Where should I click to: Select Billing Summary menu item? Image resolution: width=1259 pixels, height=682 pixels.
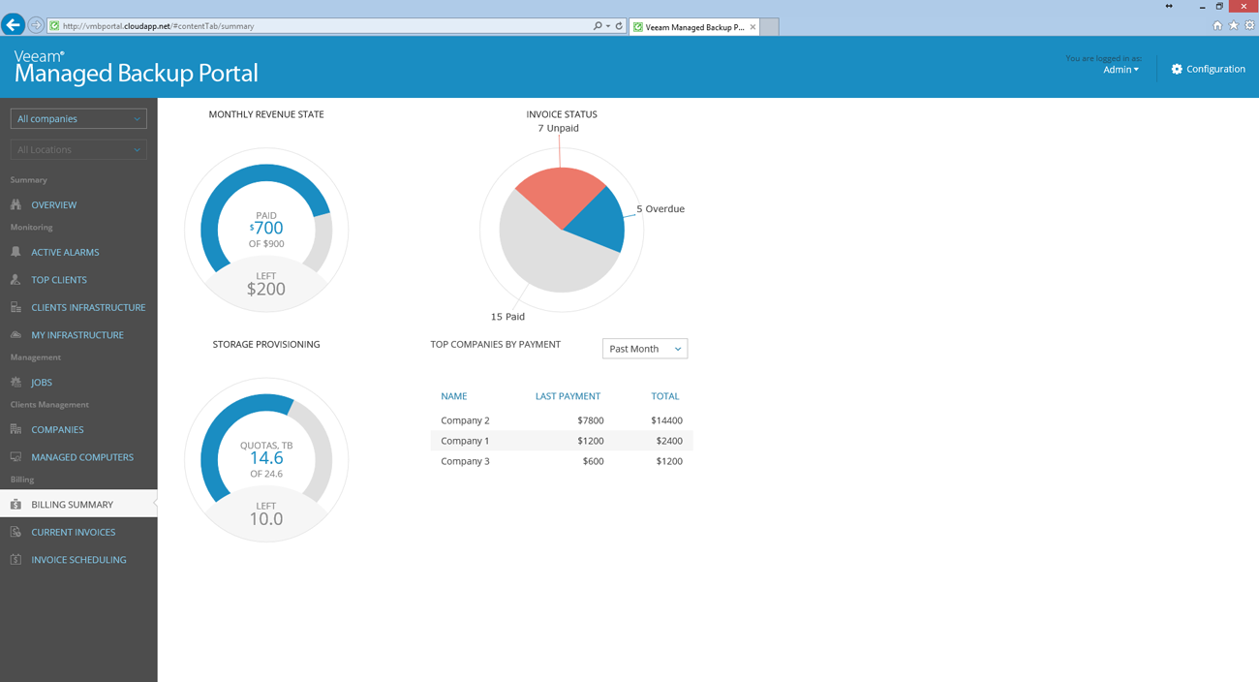[78, 504]
